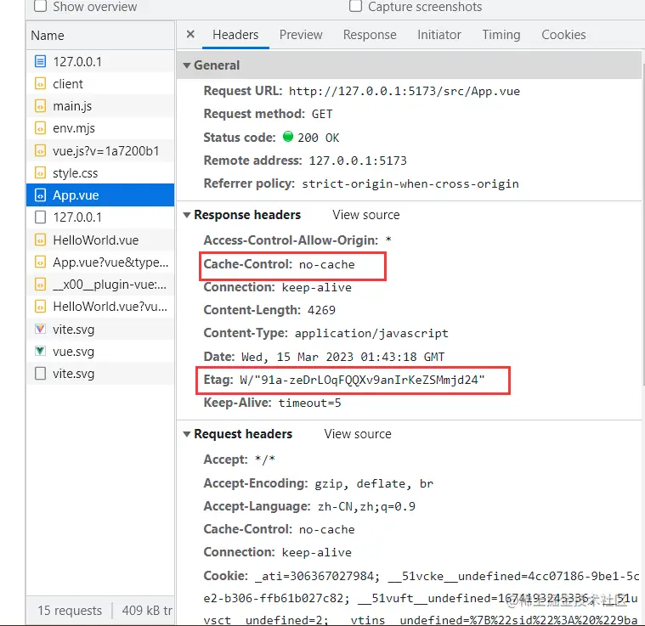Click the script icon next to client

pos(40,84)
